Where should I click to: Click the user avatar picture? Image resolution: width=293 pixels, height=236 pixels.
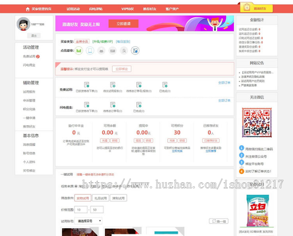click(23, 24)
